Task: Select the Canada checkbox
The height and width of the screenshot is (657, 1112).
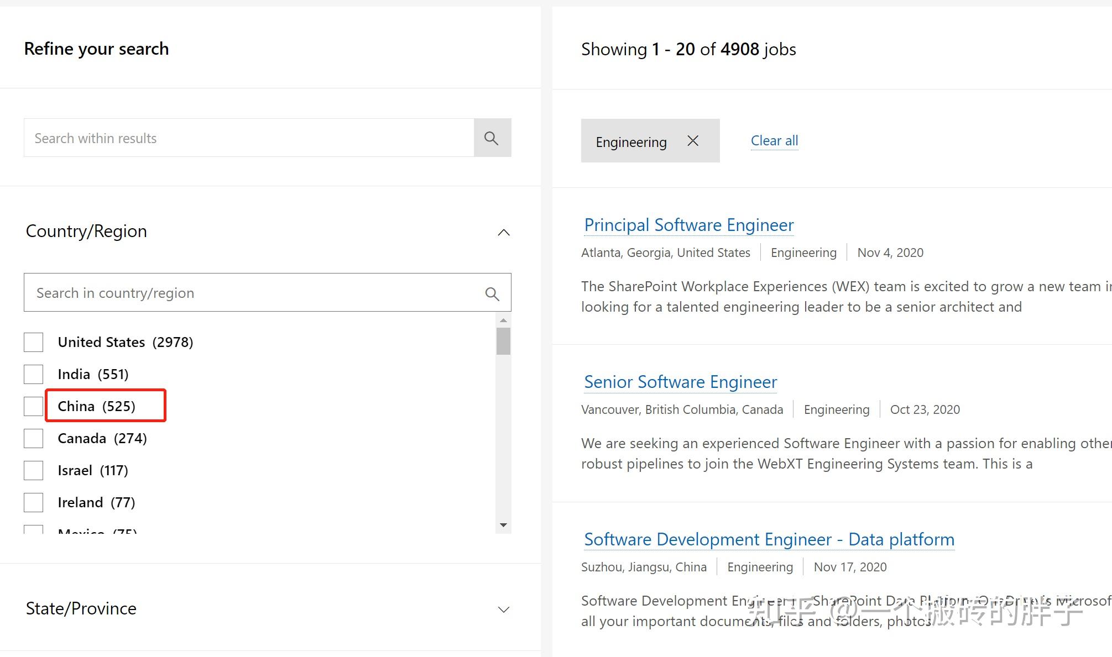Action: pos(34,439)
